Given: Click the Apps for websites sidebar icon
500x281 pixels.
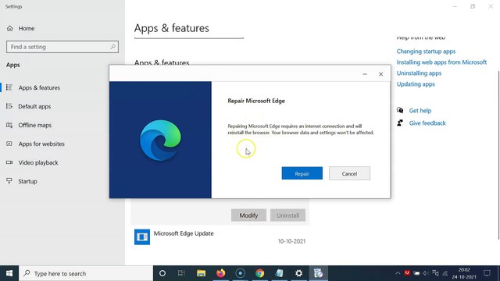Looking at the screenshot, I should pos(9,144).
